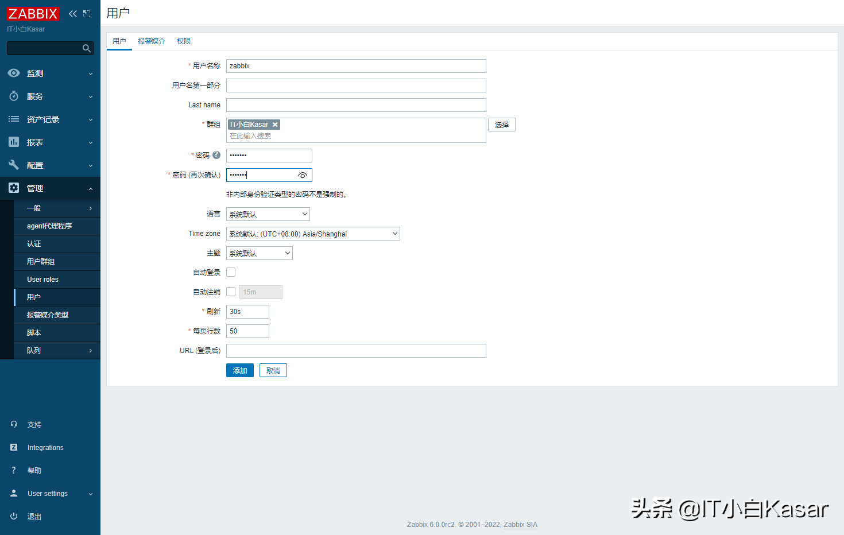Open the User roles menu item
The image size is (844, 535).
(x=57, y=280)
